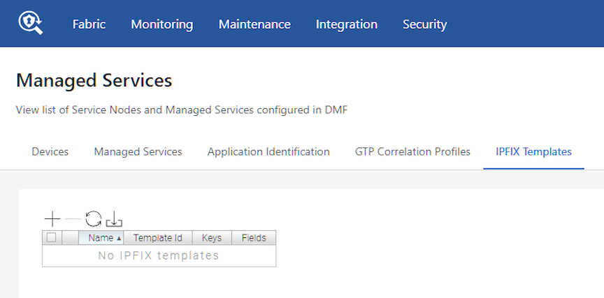The width and height of the screenshot is (604, 298).
Task: Sort by Name column ascending arrow
Action: pyautogui.click(x=119, y=239)
